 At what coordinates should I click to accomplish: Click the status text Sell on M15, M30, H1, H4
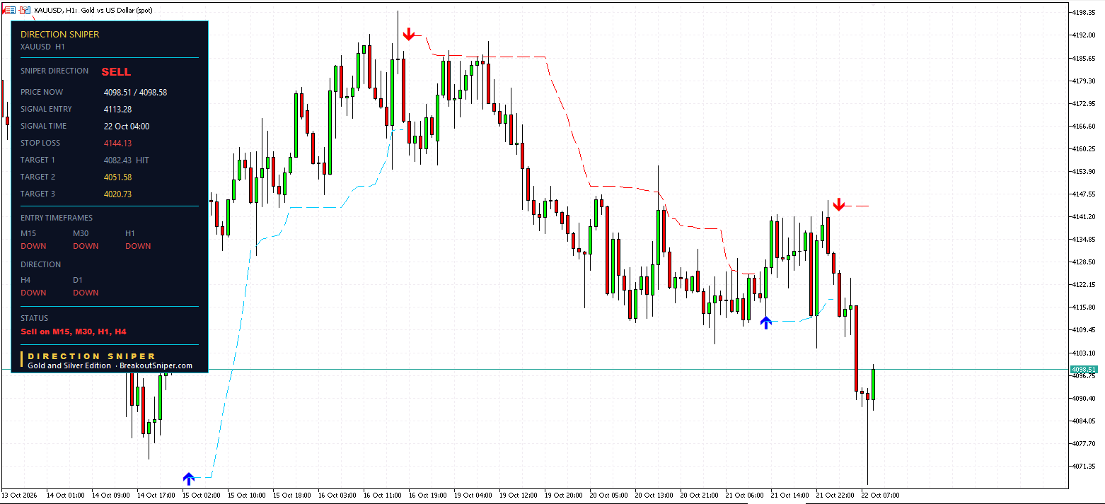pos(74,331)
